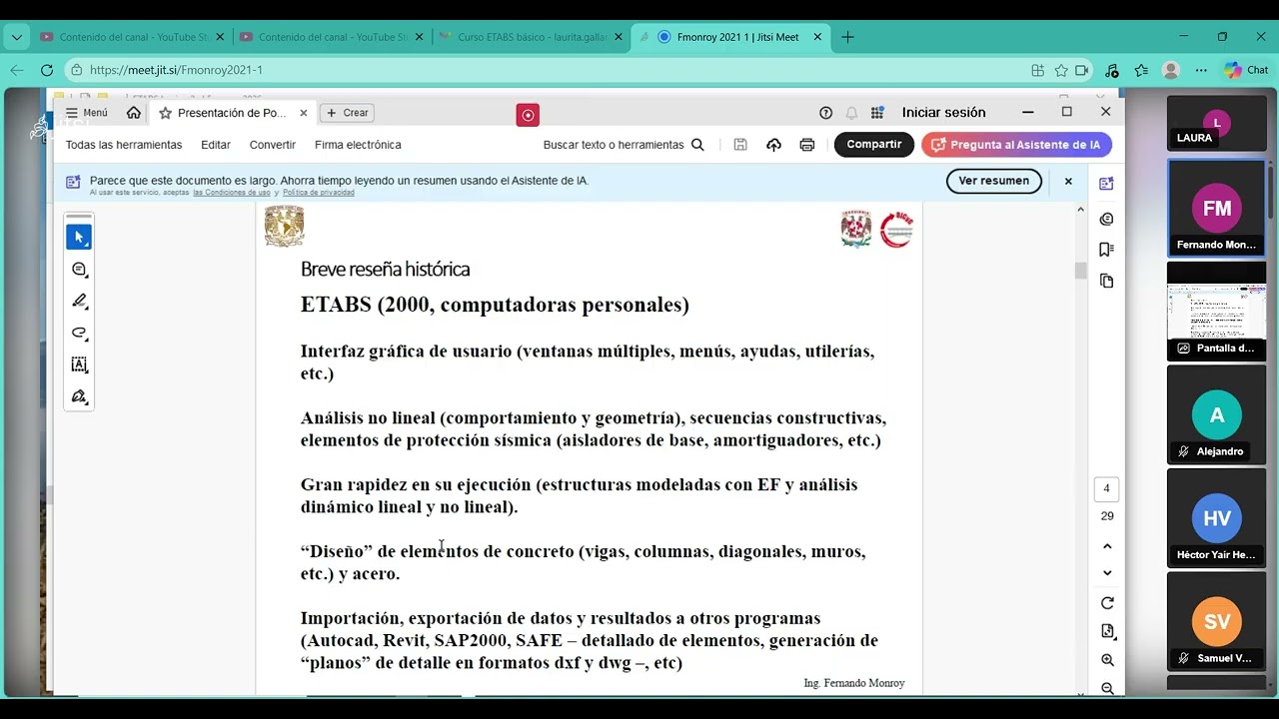Close the Fmonroy 2021 1 Jitsi Meet tab
1279x719 pixels.
(x=817, y=37)
